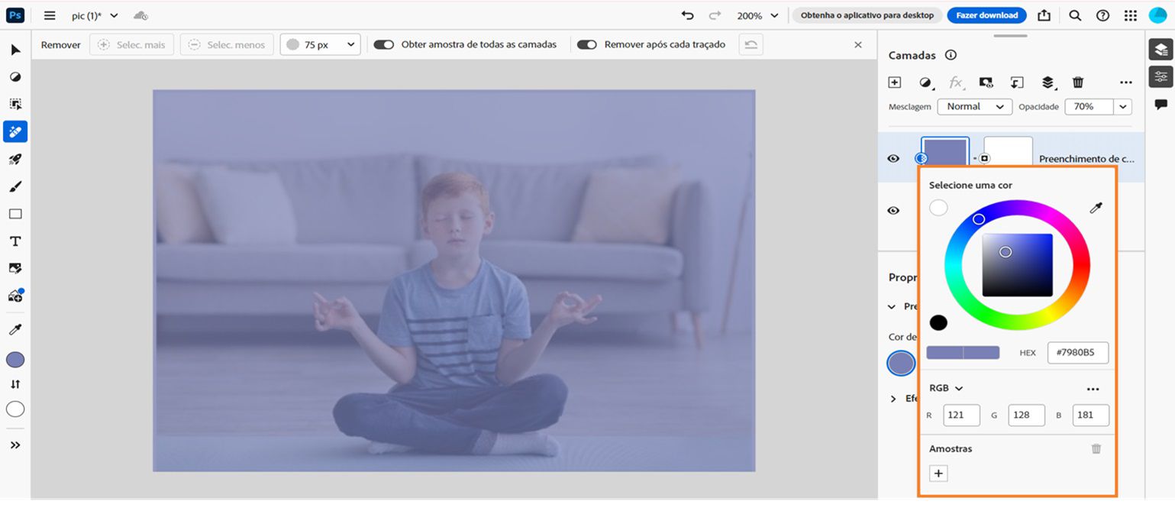The height and width of the screenshot is (511, 1175).
Task: Click the delete layer trash icon
Action: [1079, 82]
